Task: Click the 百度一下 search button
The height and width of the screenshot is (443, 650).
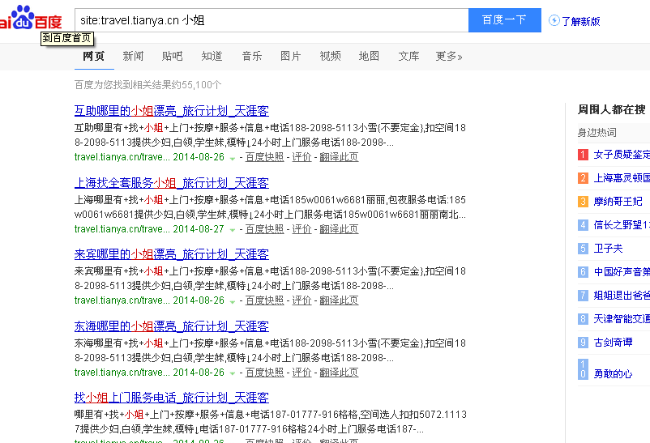Action: pos(504,20)
